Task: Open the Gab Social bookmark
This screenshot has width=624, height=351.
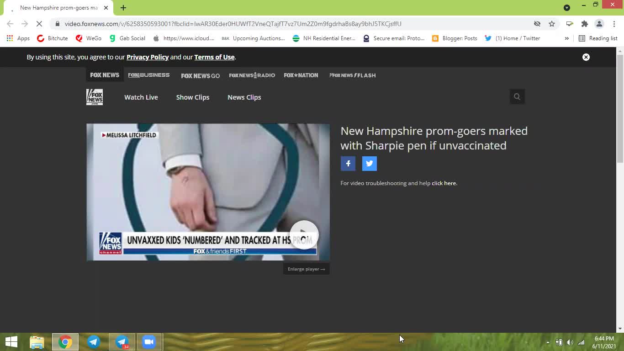Action: click(x=127, y=38)
